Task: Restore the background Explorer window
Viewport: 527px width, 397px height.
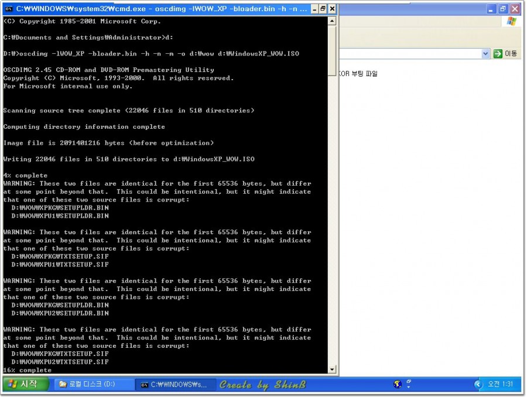Action: 503,9
